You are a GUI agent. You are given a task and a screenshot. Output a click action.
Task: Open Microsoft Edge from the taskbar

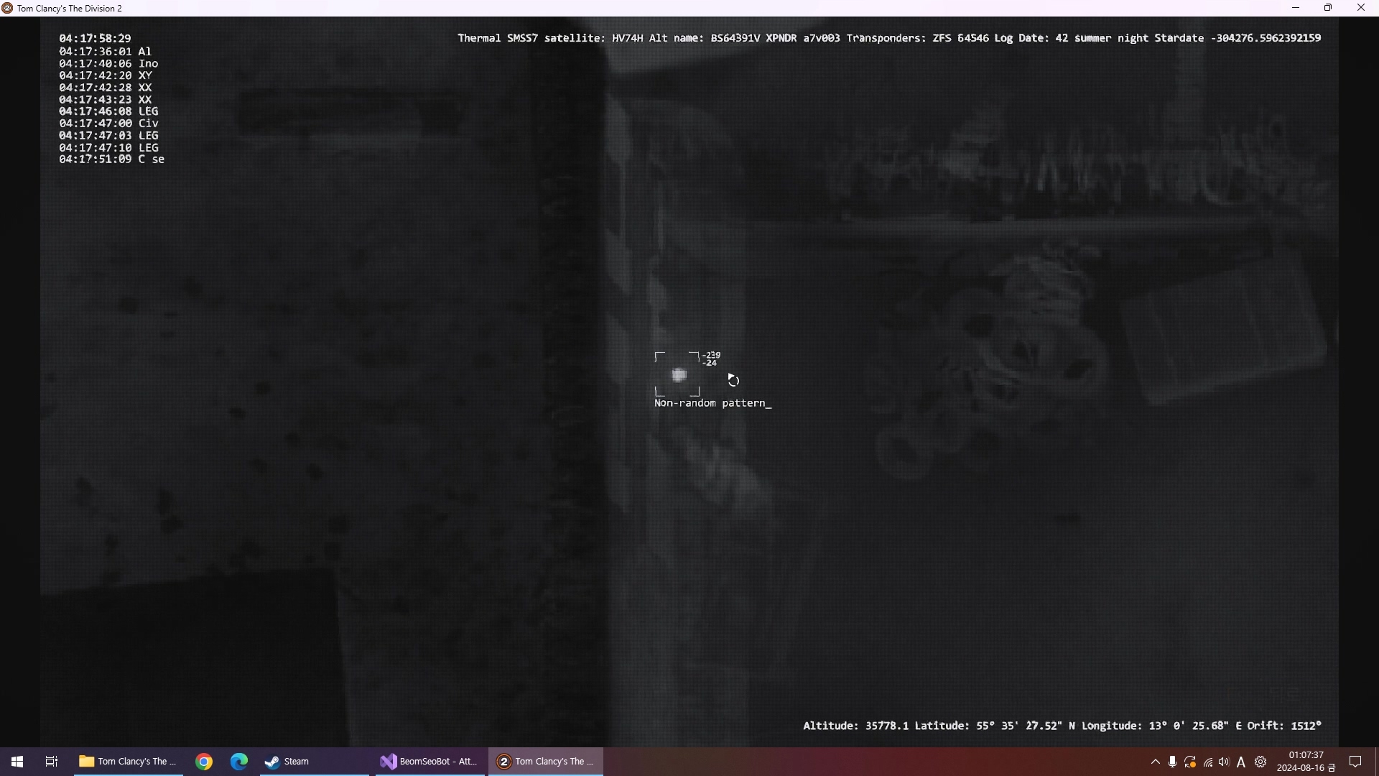pos(239,762)
